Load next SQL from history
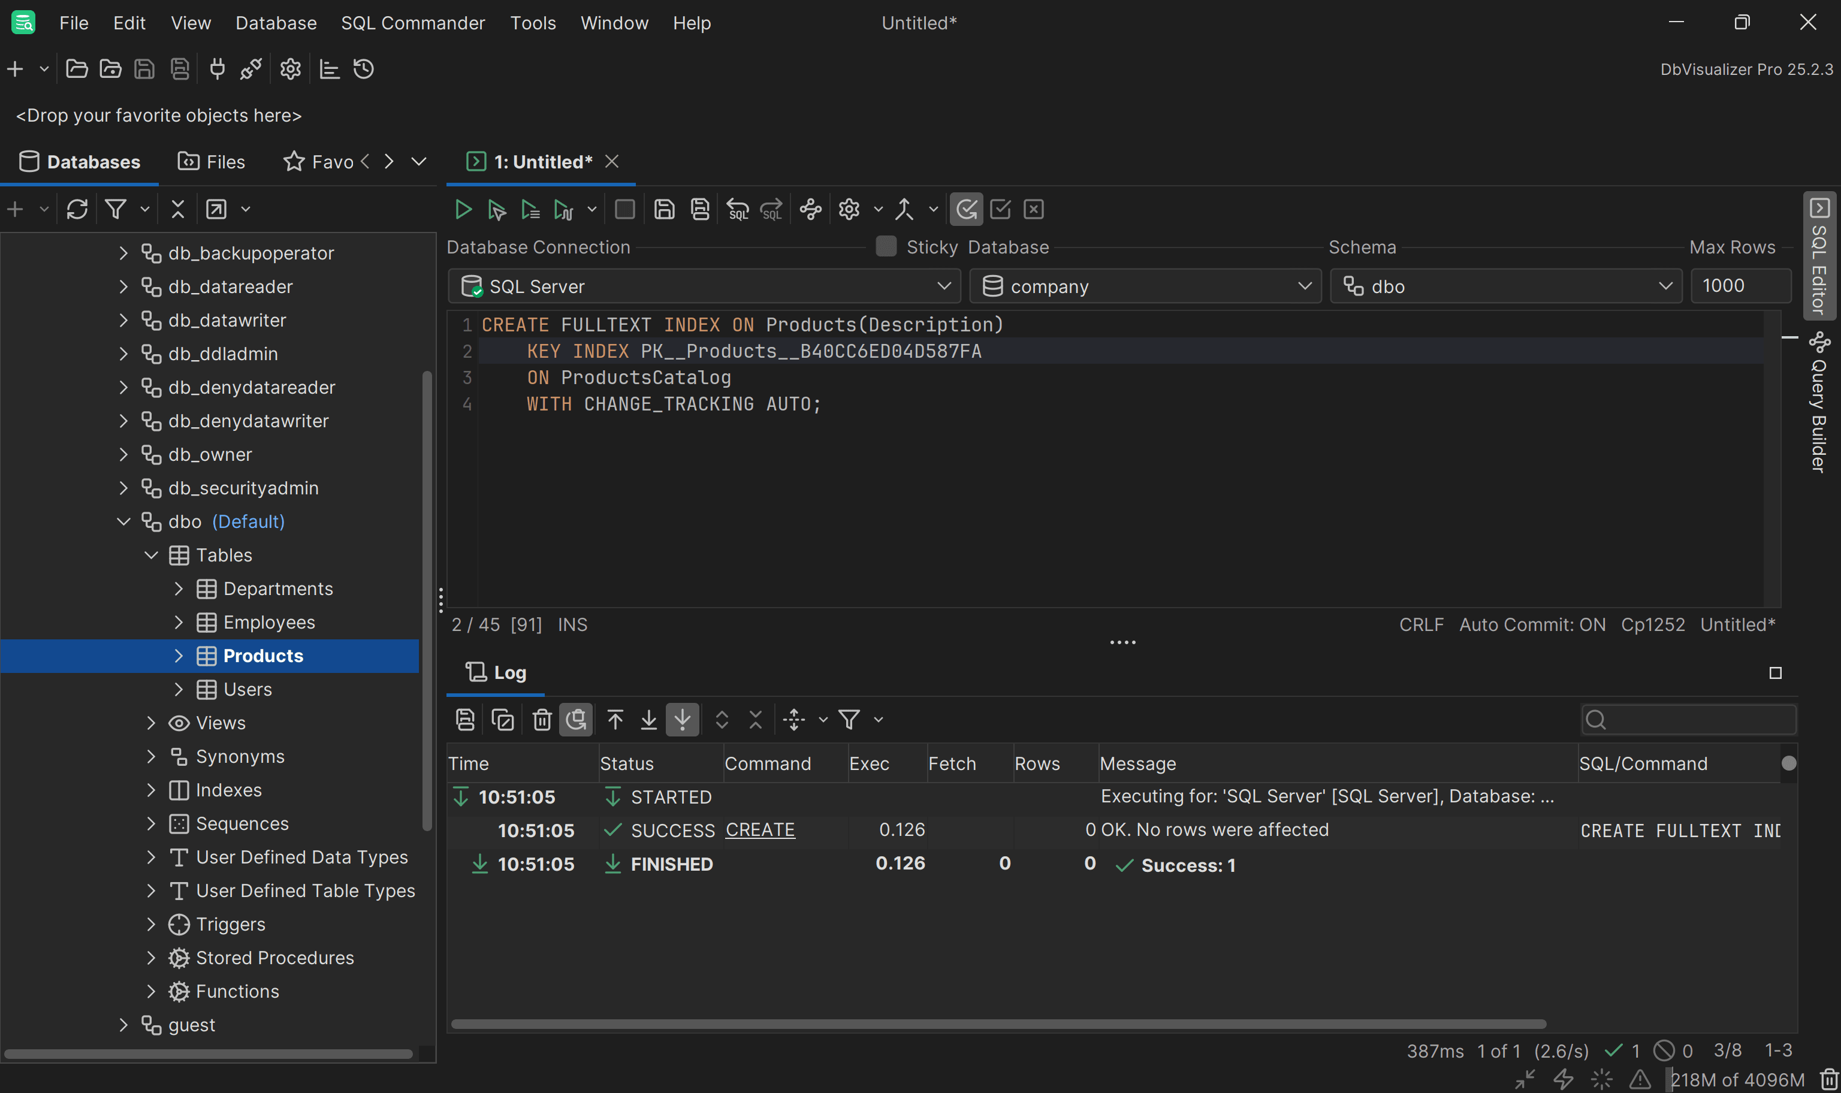Image resolution: width=1841 pixels, height=1093 pixels. [772, 210]
